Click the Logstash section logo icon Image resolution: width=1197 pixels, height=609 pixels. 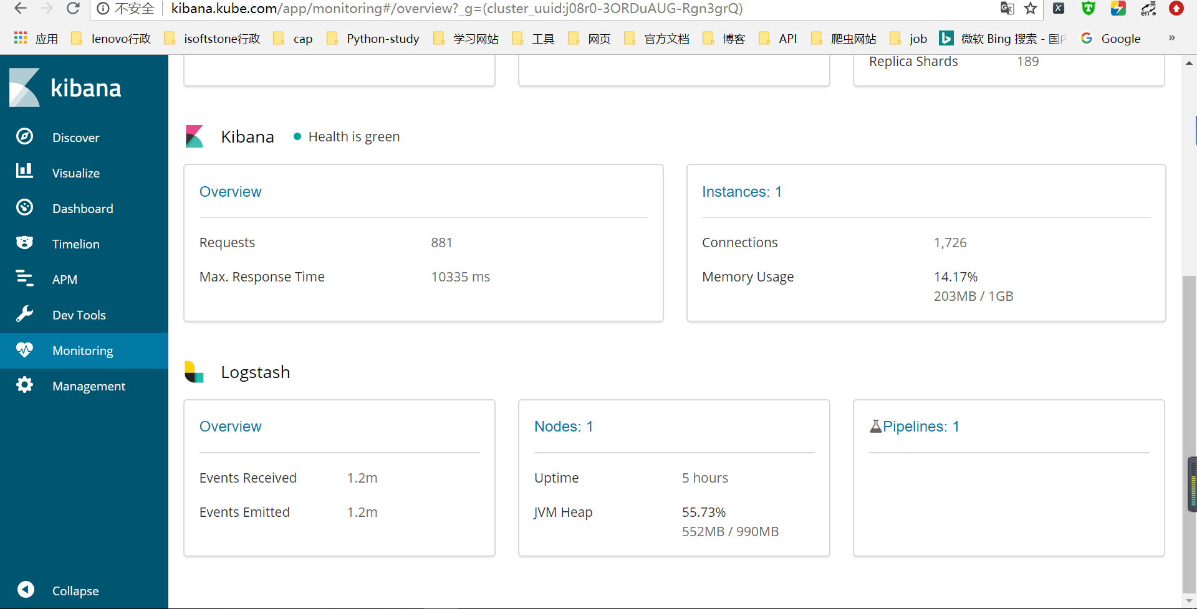[194, 372]
